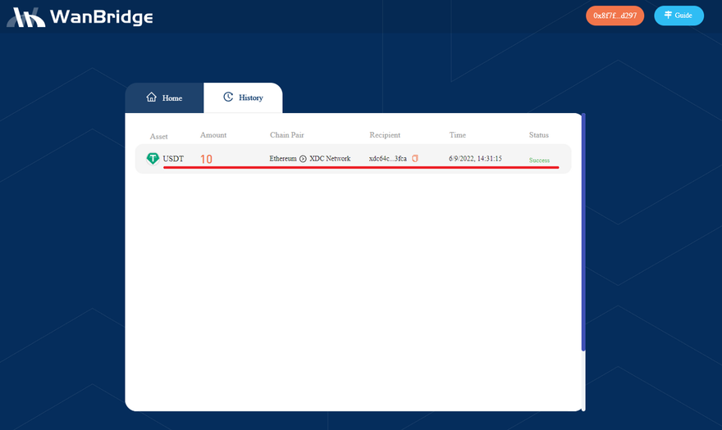Select the History tab label
The image size is (722, 430).
[251, 98]
